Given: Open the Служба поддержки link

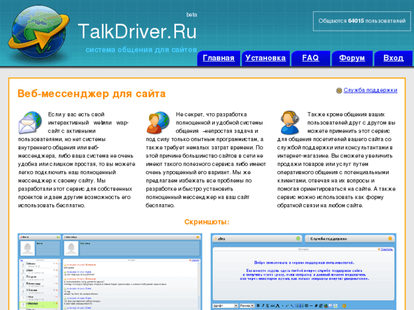Looking at the screenshot, I should pos(370,90).
